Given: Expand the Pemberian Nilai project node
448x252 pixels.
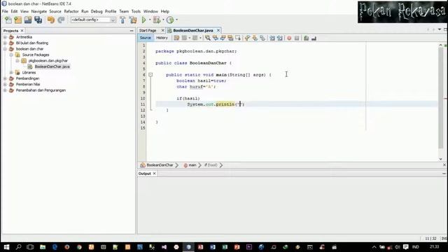Looking at the screenshot, I should pos(5,84).
